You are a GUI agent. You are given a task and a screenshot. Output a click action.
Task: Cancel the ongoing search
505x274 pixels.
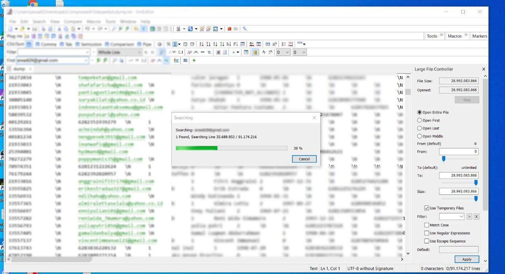click(x=304, y=159)
